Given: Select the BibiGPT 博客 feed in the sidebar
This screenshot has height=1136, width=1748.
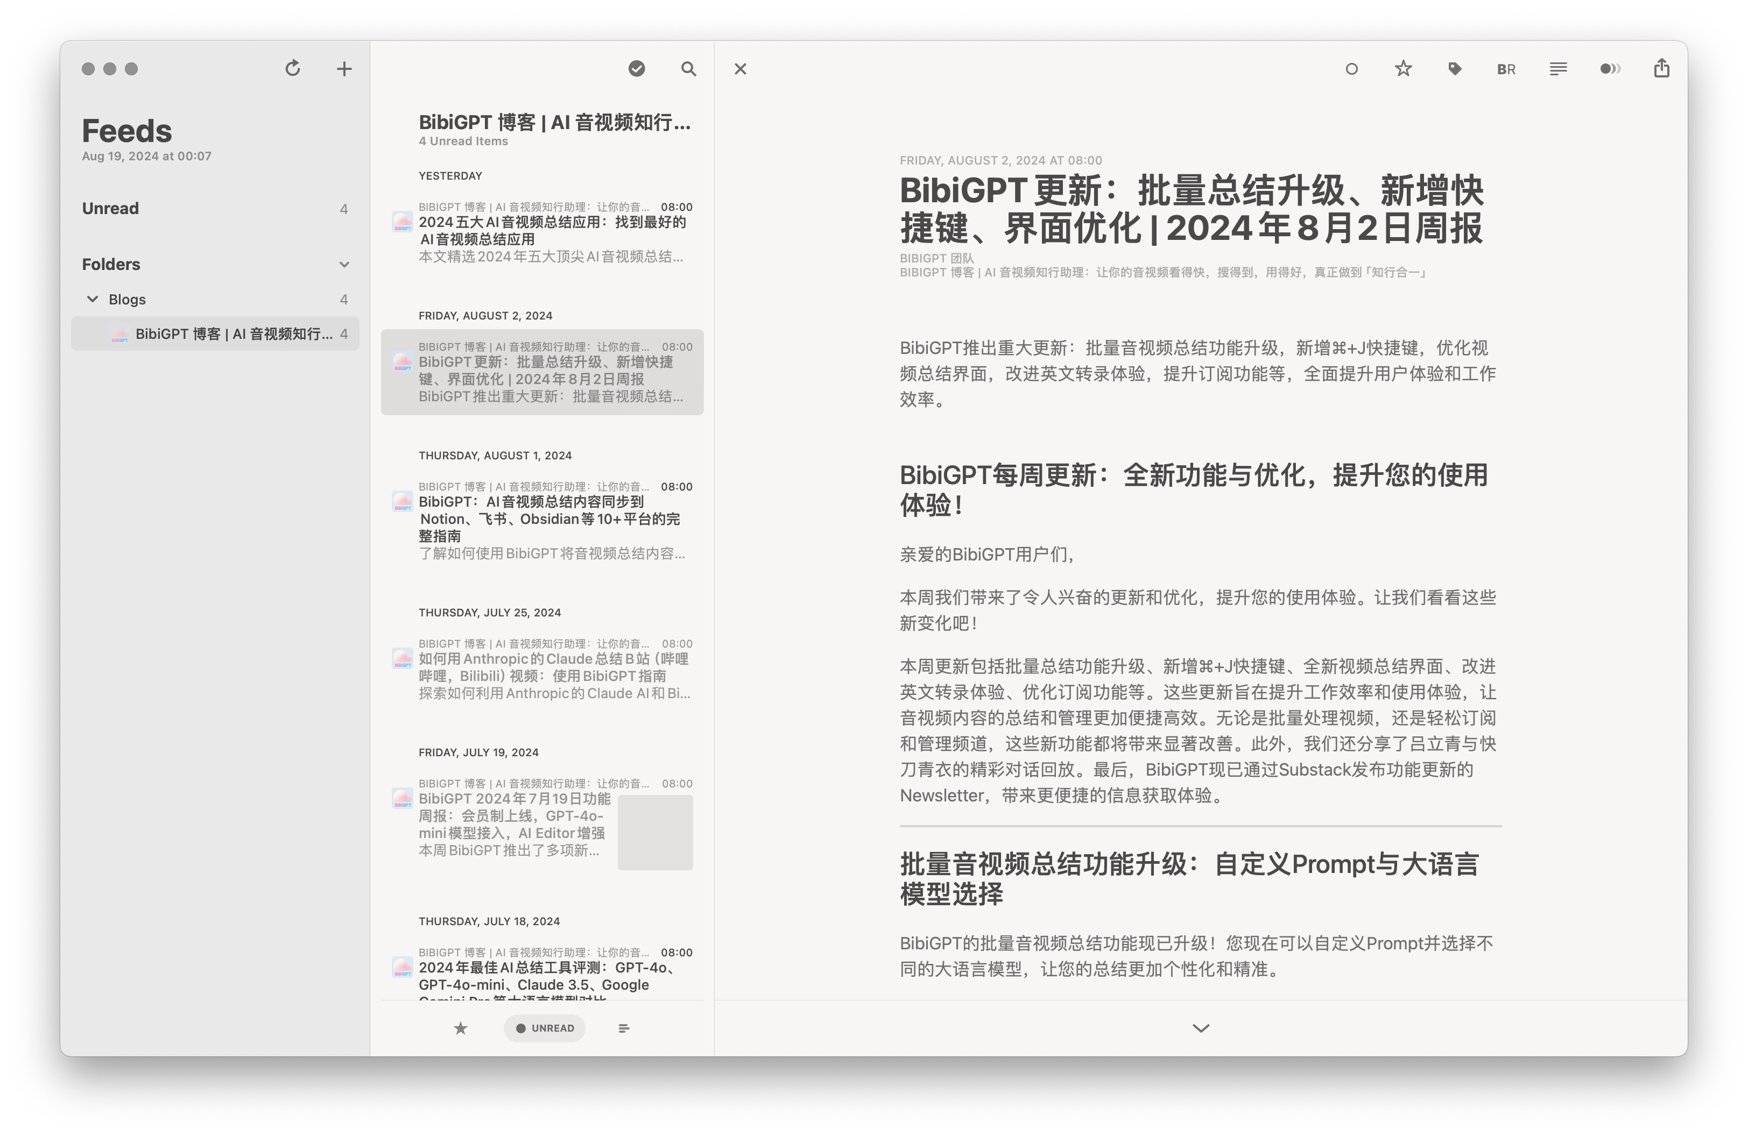Looking at the screenshot, I should tap(233, 334).
